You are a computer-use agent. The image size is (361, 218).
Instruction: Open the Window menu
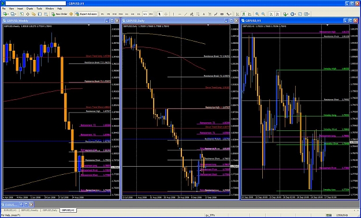pos(50,9)
